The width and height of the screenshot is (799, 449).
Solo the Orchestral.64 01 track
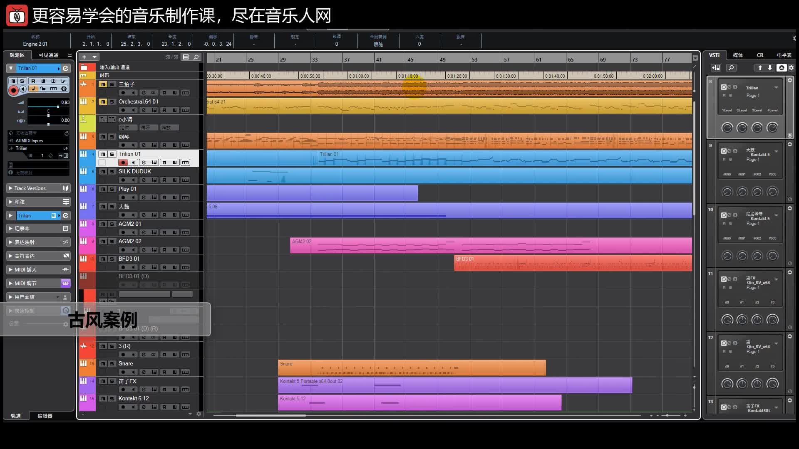[112, 101]
